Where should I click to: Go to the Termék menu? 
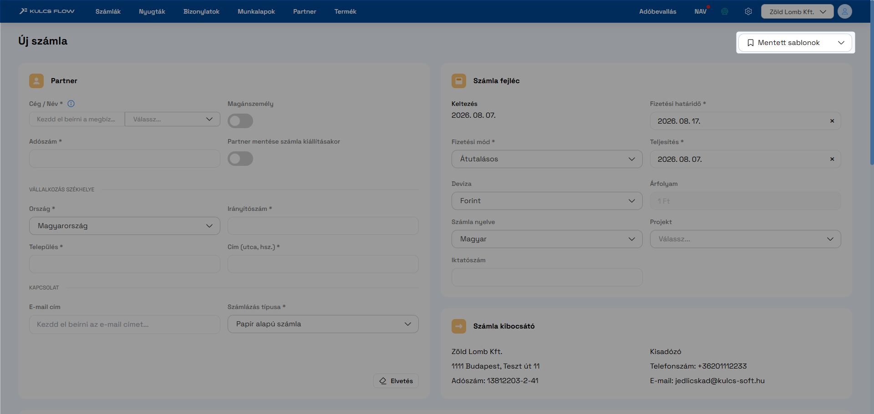pyautogui.click(x=346, y=11)
